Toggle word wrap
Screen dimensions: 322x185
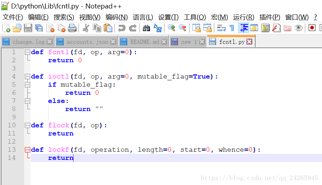pyautogui.click(x=221, y=28)
